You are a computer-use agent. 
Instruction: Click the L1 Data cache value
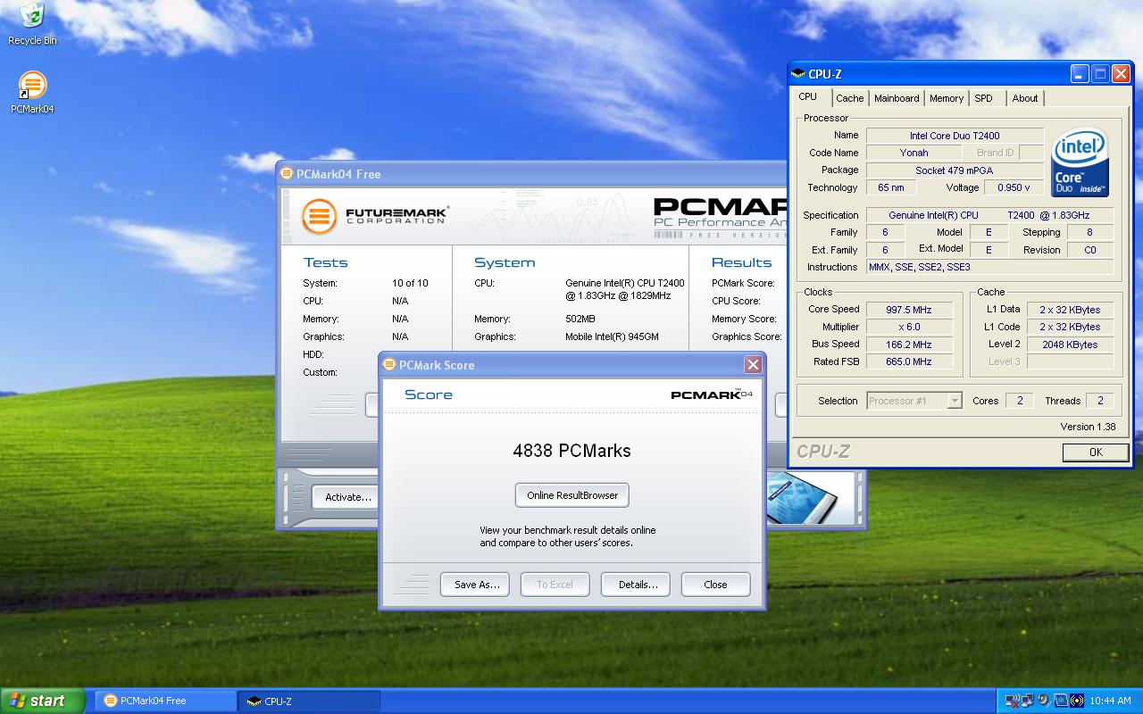point(1070,310)
